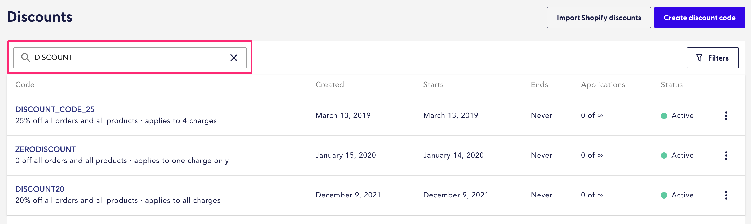This screenshot has width=751, height=224.
Task: Click the DISCOUNT_CODE_25 active status dot
Action: pyautogui.click(x=664, y=116)
